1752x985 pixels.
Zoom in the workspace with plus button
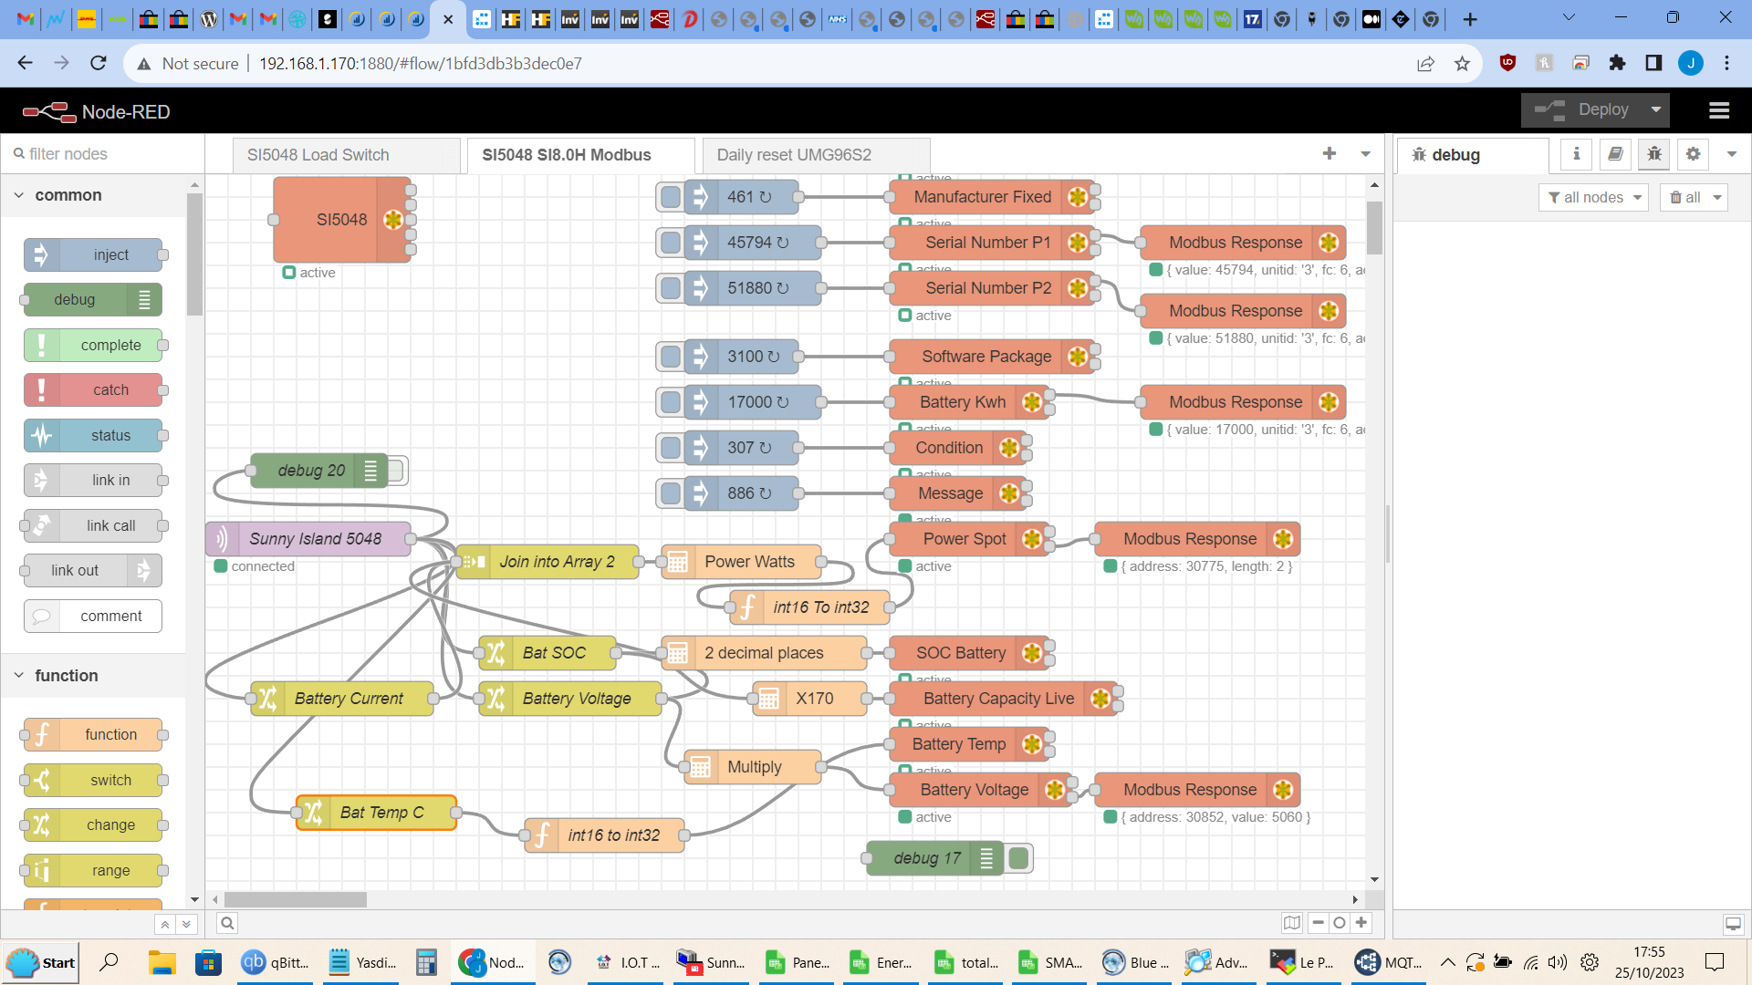click(x=1361, y=923)
